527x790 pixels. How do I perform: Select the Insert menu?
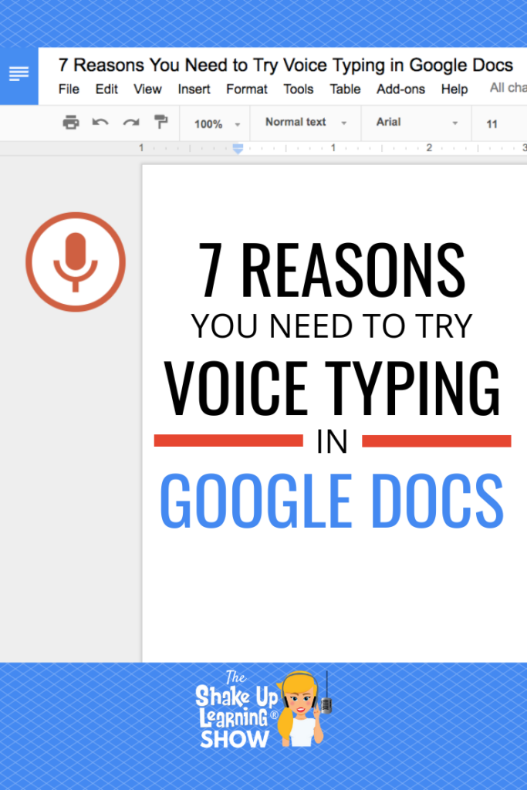point(194,89)
